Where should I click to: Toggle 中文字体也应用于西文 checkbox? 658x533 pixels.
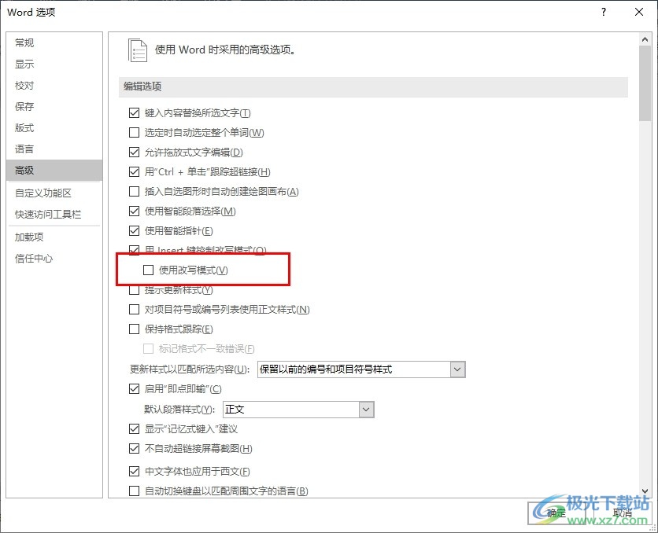pos(134,471)
